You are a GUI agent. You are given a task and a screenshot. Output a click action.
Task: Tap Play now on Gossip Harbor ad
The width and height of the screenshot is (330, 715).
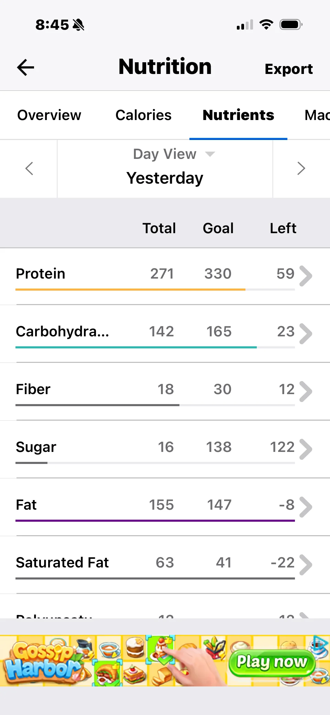[x=272, y=662]
